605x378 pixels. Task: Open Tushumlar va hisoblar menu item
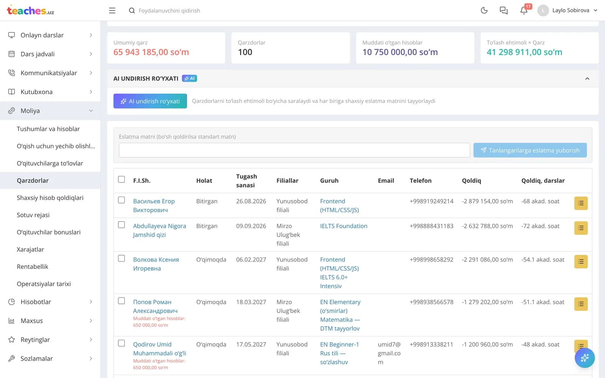tap(48, 129)
